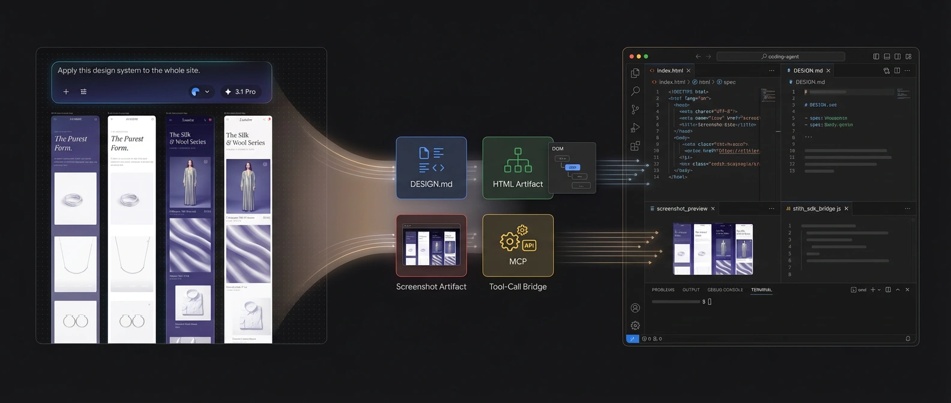Click DESIGN.md breadcrumb under its tab
The image size is (951, 403).
point(810,82)
